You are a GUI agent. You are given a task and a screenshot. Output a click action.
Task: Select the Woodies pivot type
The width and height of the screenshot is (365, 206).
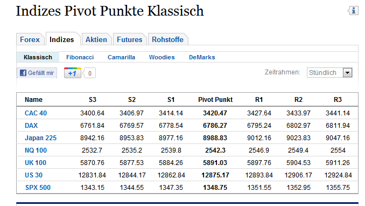pyautogui.click(x=162, y=57)
